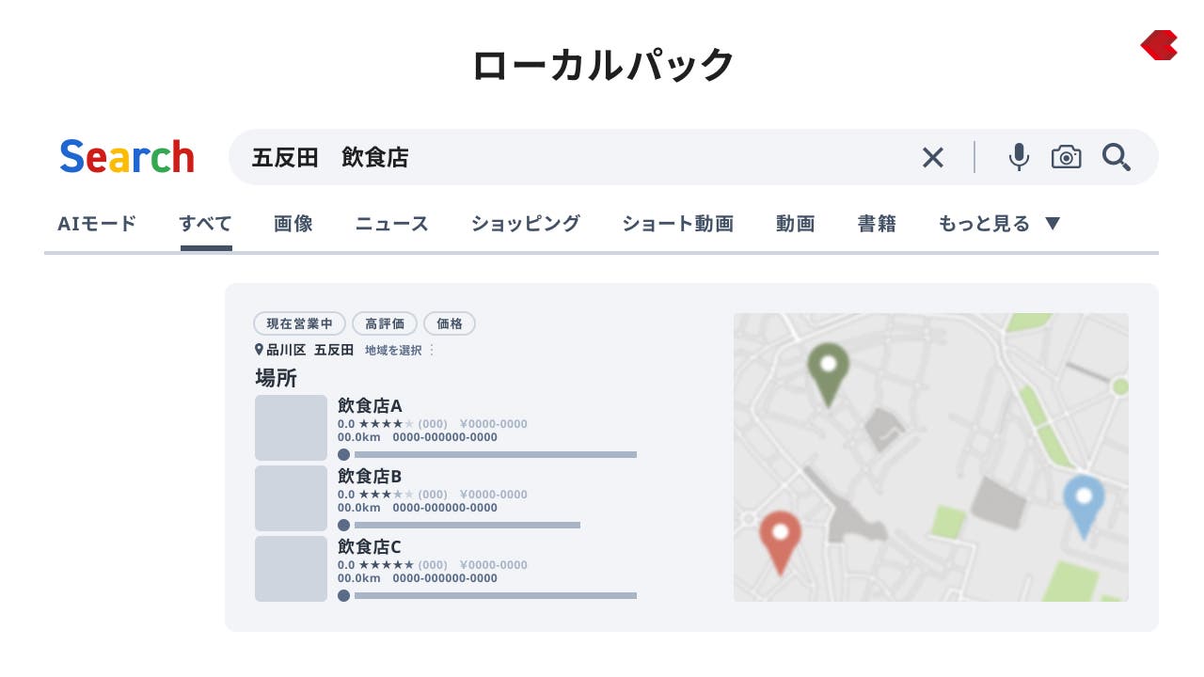Switch to the AIモード tab
The image size is (1204, 677).
click(97, 224)
